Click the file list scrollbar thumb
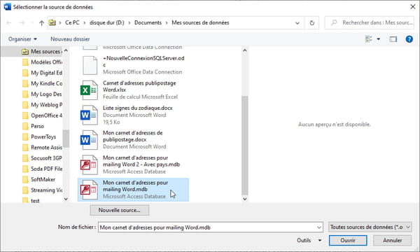This screenshot has width=420, height=252. 244,146
